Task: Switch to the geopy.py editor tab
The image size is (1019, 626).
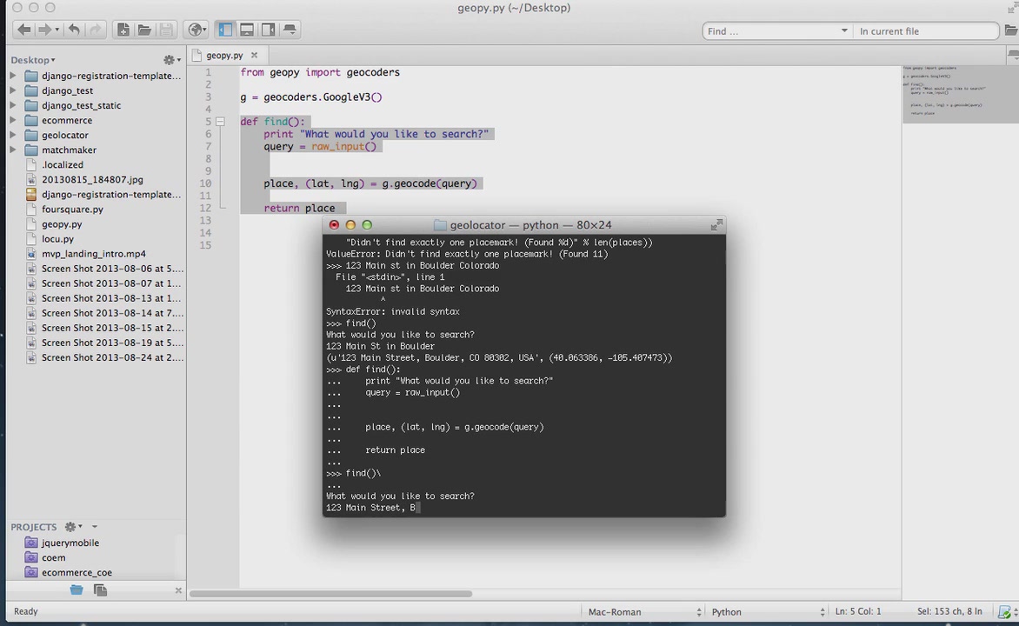Action: coord(224,56)
